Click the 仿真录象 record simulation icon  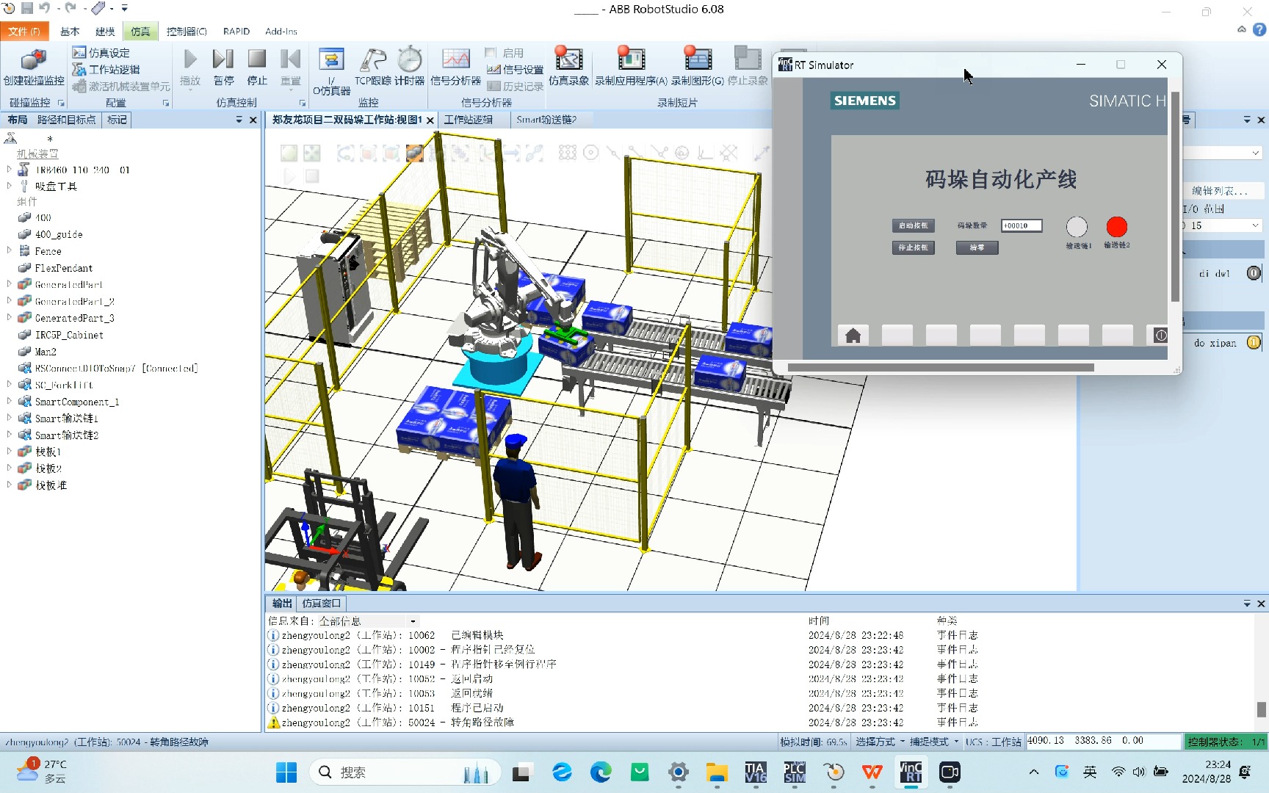coord(568,67)
